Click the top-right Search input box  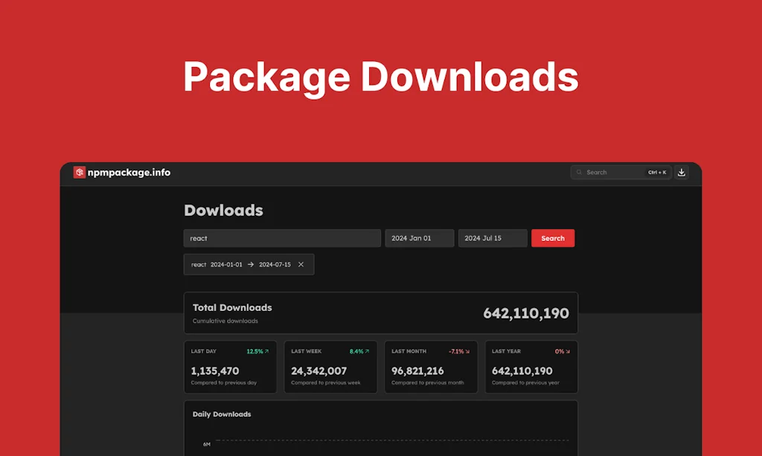610,172
